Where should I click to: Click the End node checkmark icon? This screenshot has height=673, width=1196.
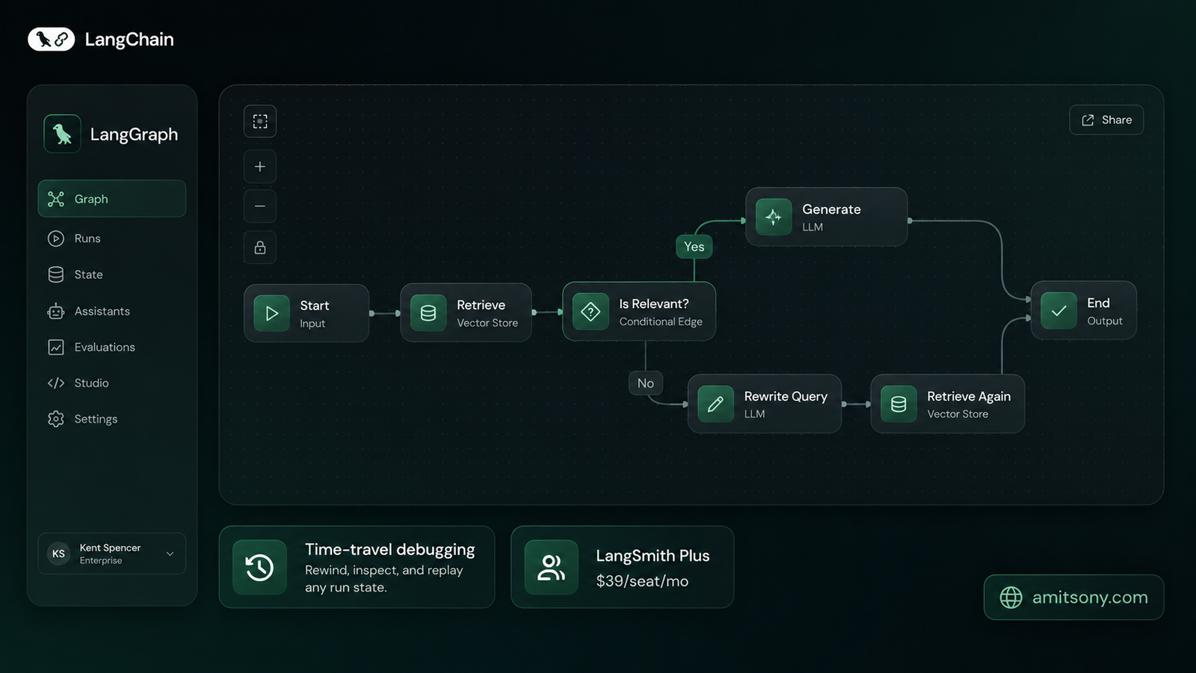click(1058, 310)
